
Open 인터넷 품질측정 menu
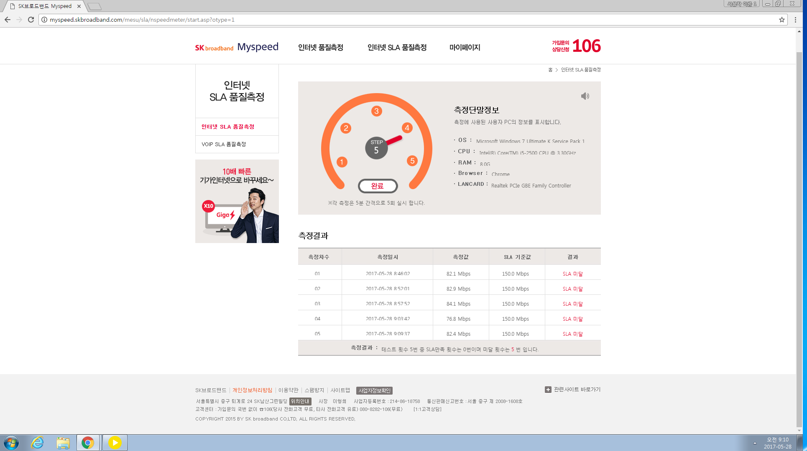click(320, 48)
